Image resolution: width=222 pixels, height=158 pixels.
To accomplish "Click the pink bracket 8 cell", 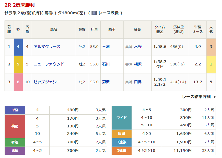I will click(18, 82).
